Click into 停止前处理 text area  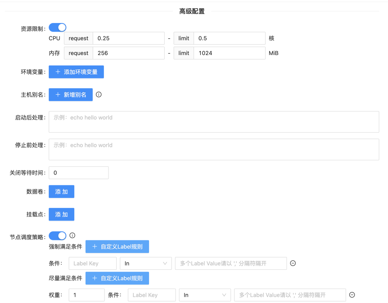click(x=214, y=149)
